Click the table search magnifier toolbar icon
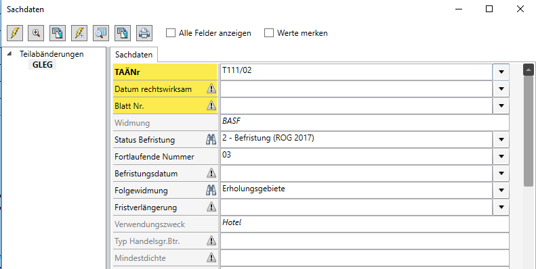This screenshot has height=269, width=536. [101, 33]
